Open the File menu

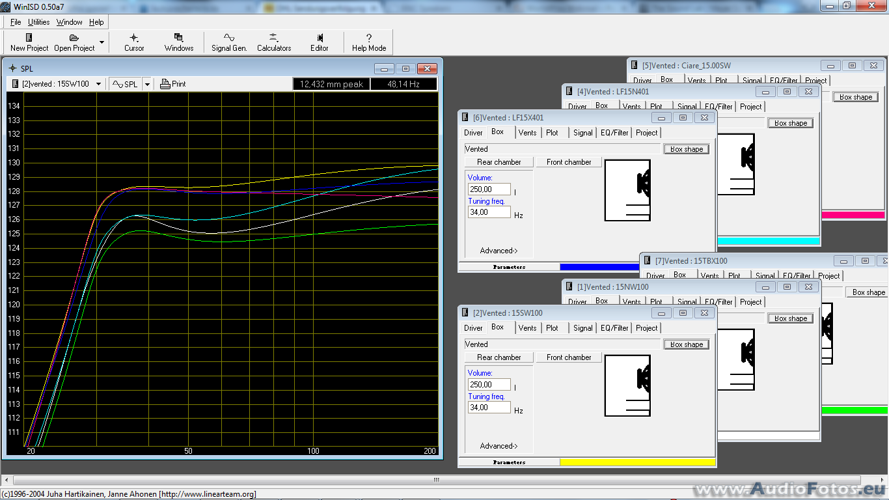pyautogui.click(x=16, y=22)
